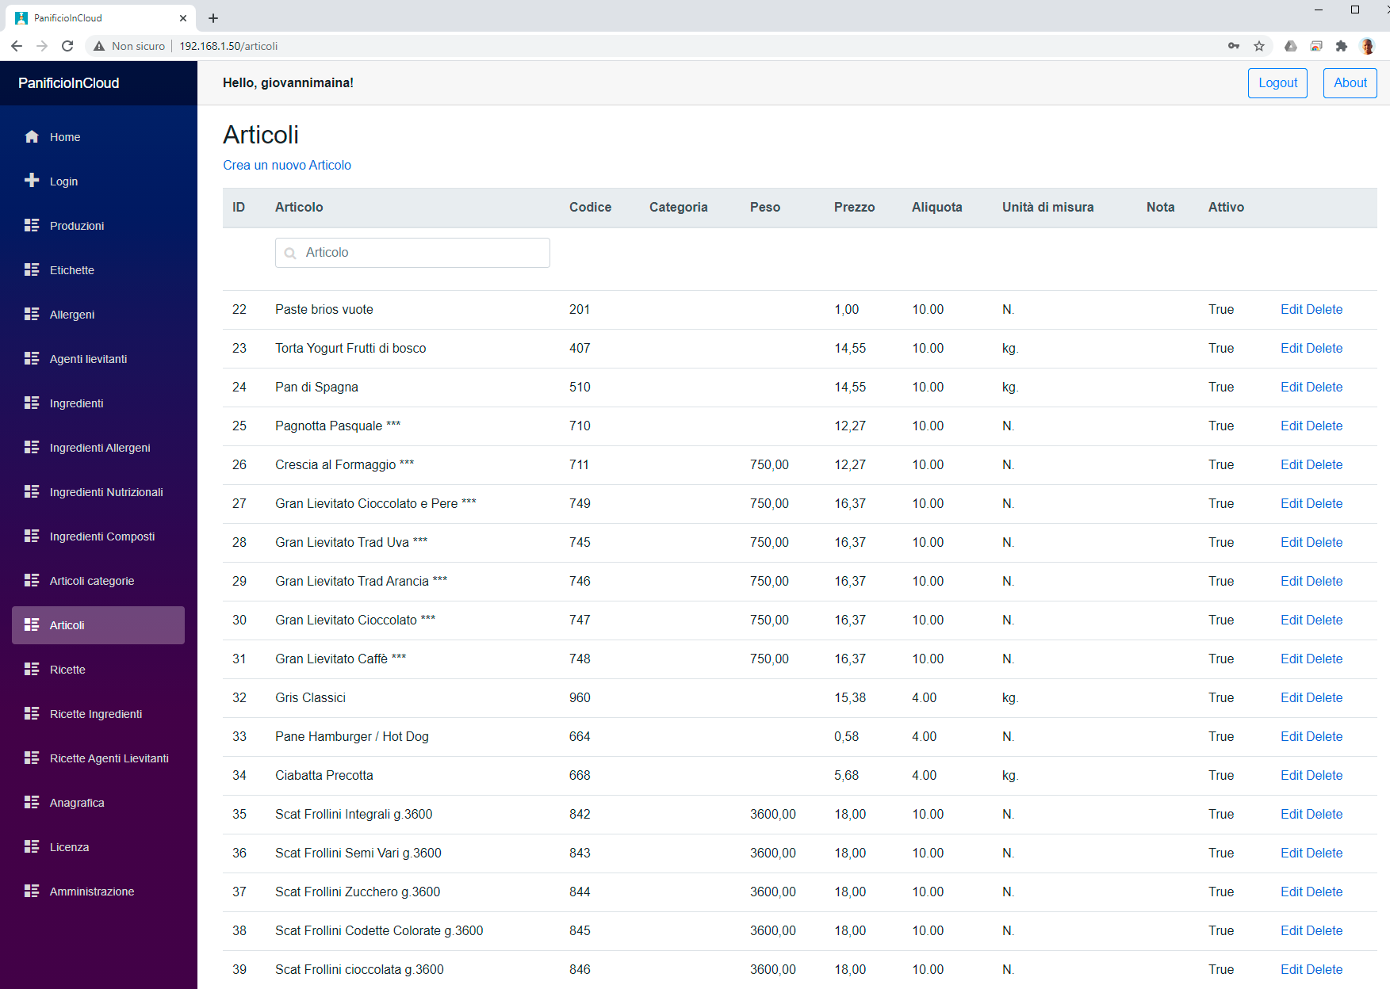Click the list icon beside Amministrazione
Screen dimensions: 1390x989
[x=32, y=891]
